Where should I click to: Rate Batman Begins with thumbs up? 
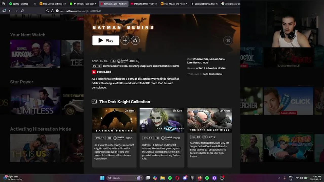[135, 40]
